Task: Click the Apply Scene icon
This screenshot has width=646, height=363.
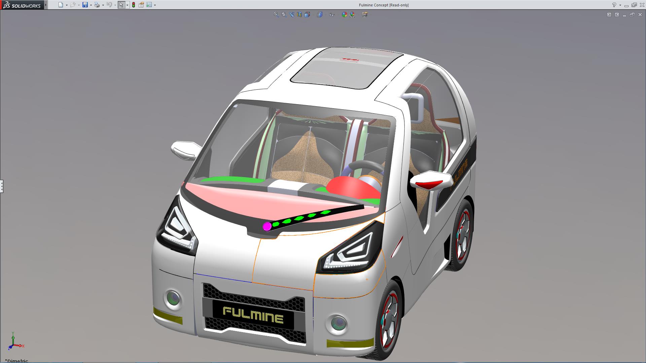Action: pos(352,14)
